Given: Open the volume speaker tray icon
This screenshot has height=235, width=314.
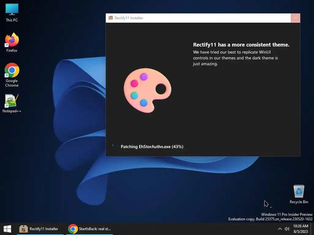Looking at the screenshot, I should 287,229.
